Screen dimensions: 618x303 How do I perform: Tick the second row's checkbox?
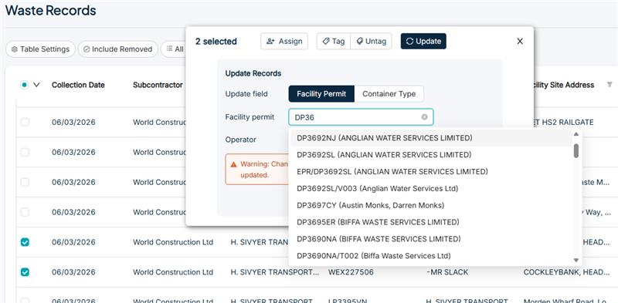pyautogui.click(x=25, y=153)
